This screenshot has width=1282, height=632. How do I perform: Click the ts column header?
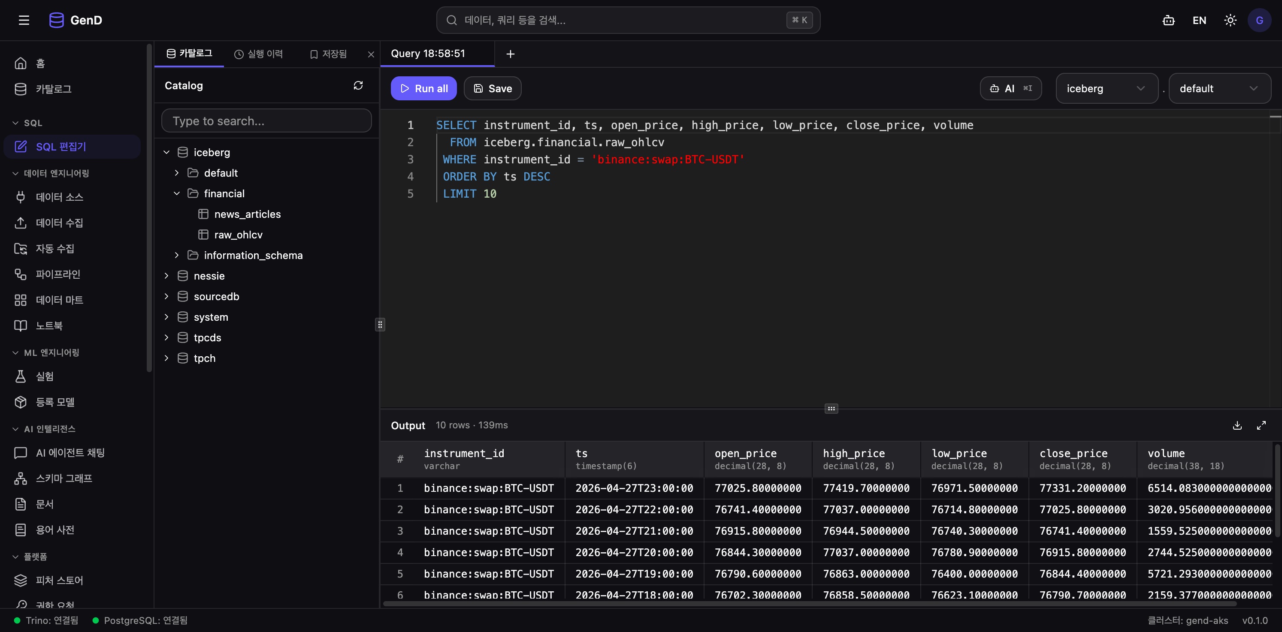635,459
